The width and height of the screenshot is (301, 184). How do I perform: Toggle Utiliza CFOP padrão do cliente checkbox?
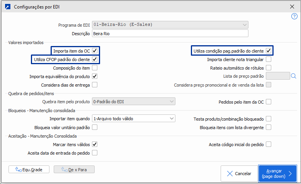coord(95,60)
